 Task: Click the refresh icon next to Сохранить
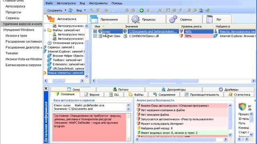(70, 10)
